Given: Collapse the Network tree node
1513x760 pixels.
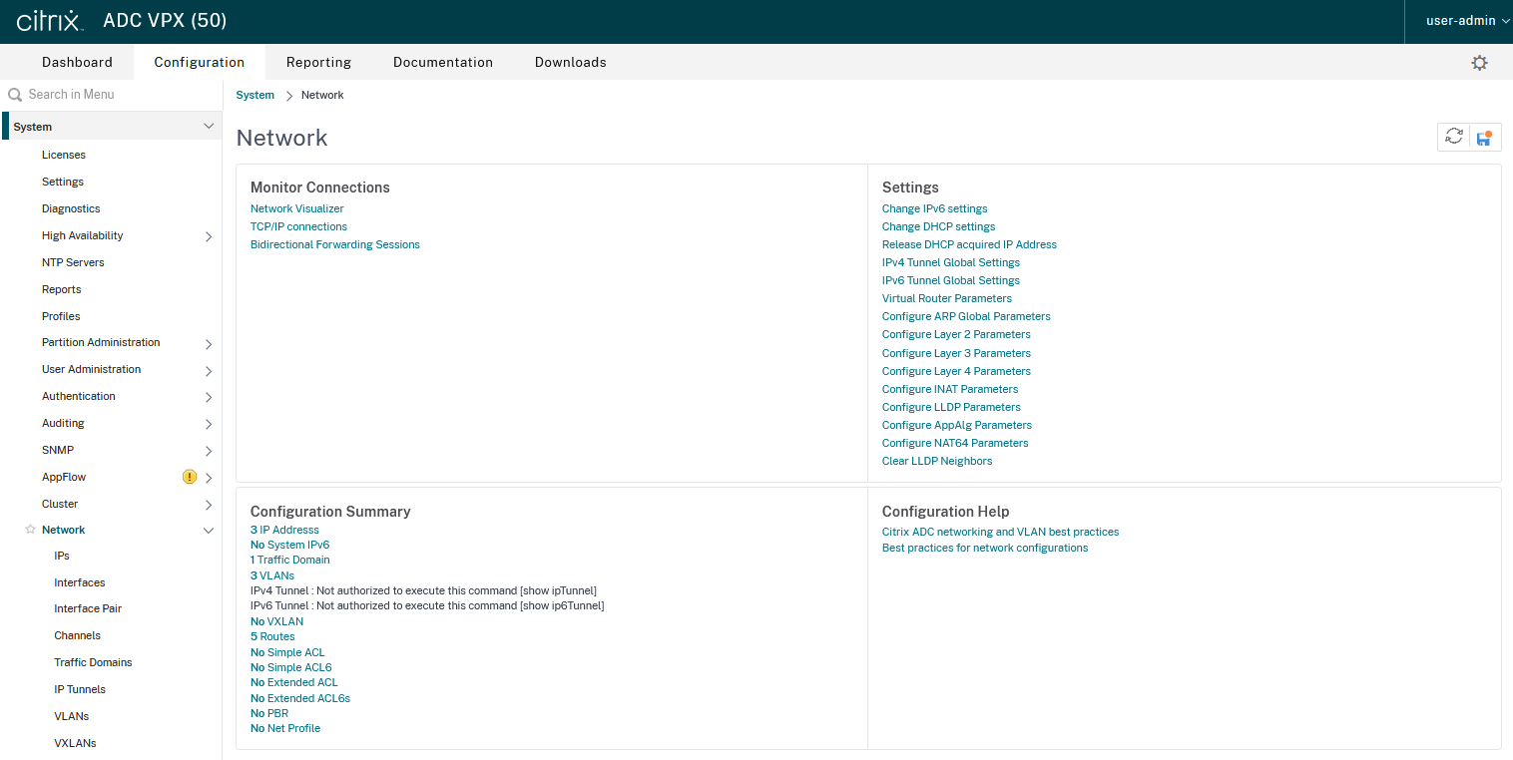Looking at the screenshot, I should (x=209, y=531).
